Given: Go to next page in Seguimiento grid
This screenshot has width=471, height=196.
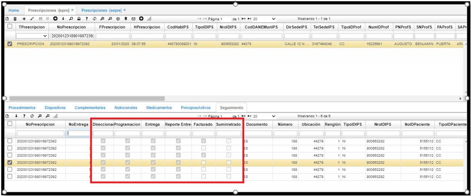Looking at the screenshot, I should click(x=244, y=116).
